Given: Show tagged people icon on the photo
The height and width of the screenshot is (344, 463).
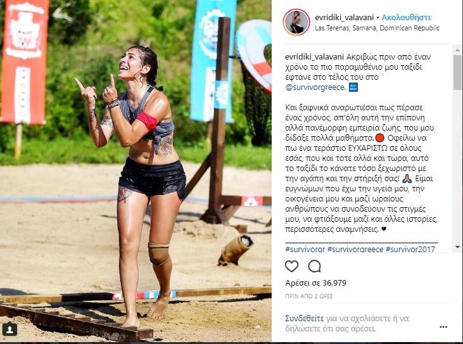Looking at the screenshot, I should pos(10,329).
